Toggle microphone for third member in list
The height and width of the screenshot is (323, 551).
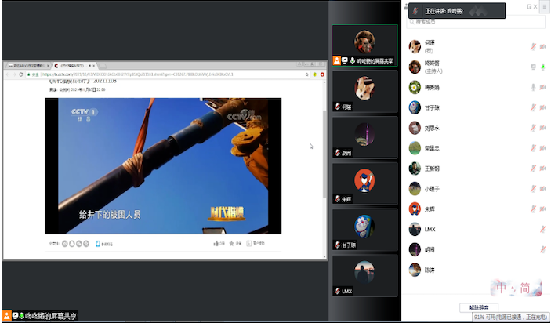pyautogui.click(x=533, y=87)
